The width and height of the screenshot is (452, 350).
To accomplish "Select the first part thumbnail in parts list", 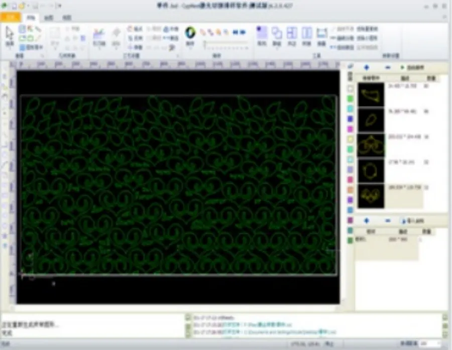I will [371, 94].
